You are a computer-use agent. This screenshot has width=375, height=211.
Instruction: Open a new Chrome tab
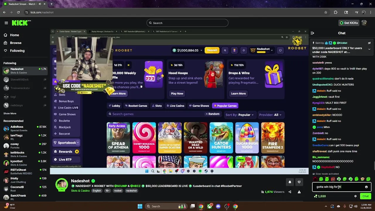coord(52,4)
